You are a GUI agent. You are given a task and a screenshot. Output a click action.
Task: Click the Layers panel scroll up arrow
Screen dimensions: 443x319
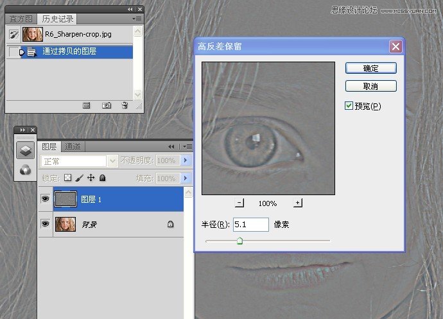click(x=189, y=193)
